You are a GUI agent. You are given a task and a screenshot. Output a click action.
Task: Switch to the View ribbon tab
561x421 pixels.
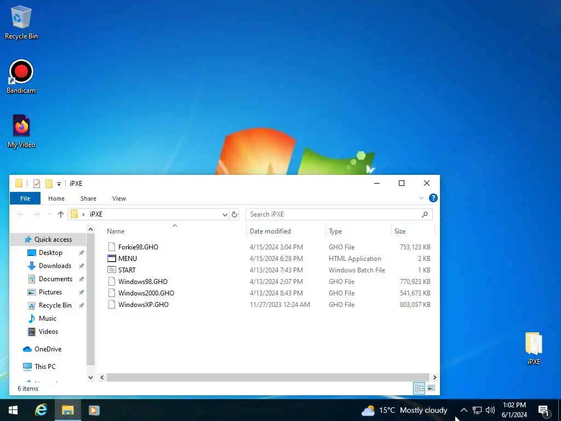point(119,198)
